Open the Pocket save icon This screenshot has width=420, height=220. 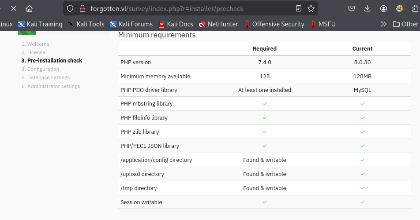click(352, 8)
